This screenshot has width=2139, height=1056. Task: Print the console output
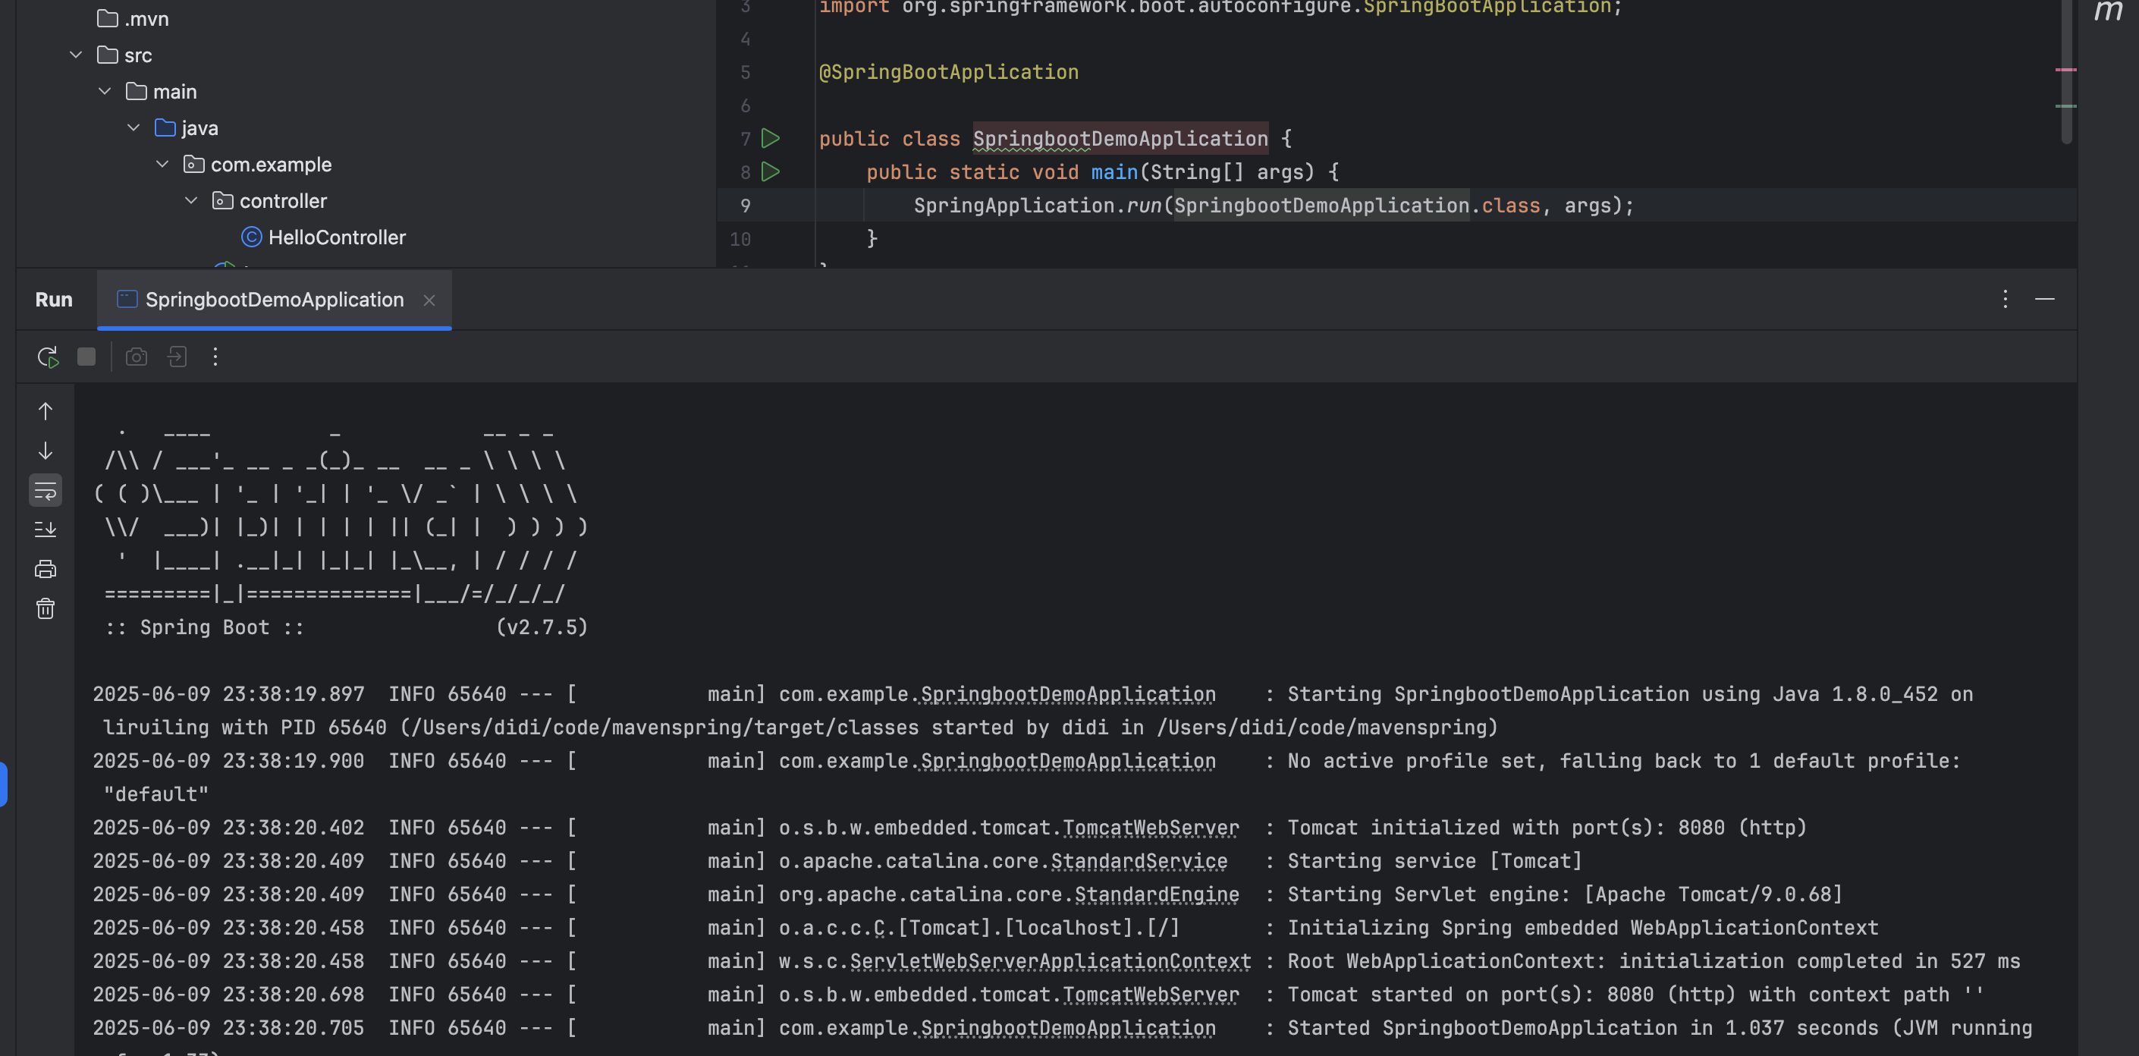(46, 570)
